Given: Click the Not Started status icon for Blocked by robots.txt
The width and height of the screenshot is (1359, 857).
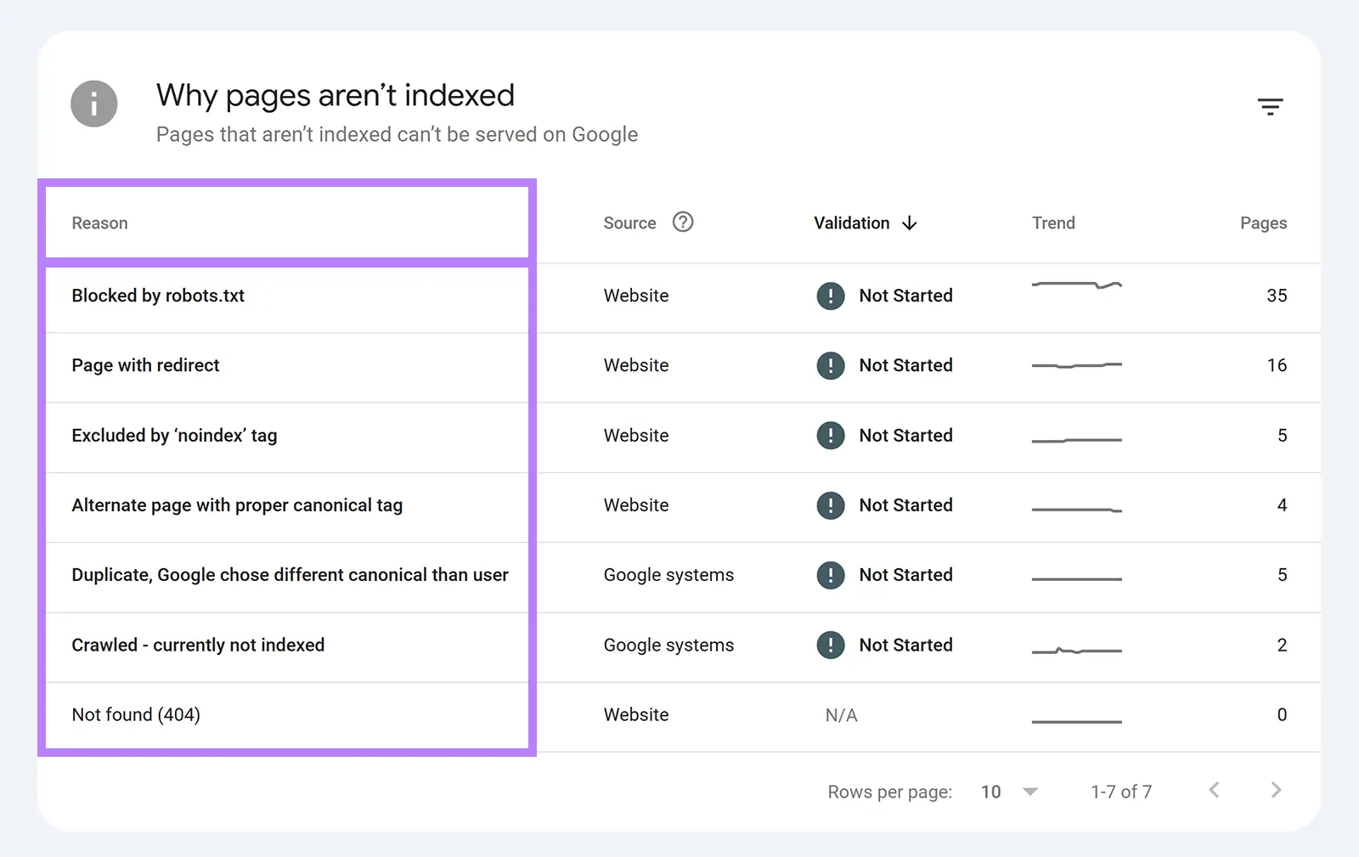Looking at the screenshot, I should (x=831, y=296).
